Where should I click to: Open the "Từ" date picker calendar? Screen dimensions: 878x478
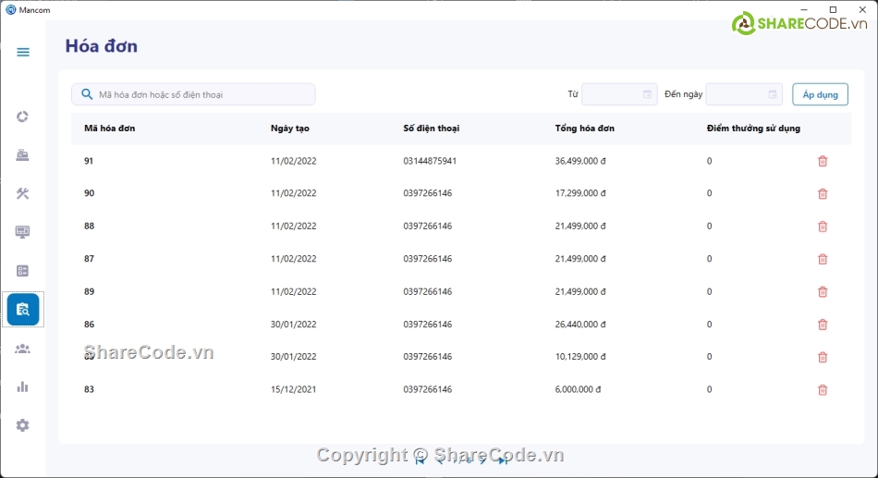pyautogui.click(x=647, y=94)
